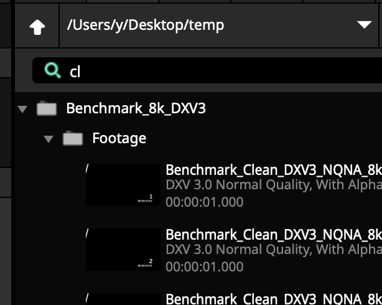Click the second clip's DXV 3.0 codec description
The width and height of the screenshot is (382, 305).
(273, 250)
